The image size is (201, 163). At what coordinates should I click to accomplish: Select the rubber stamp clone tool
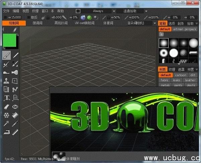click(6, 81)
